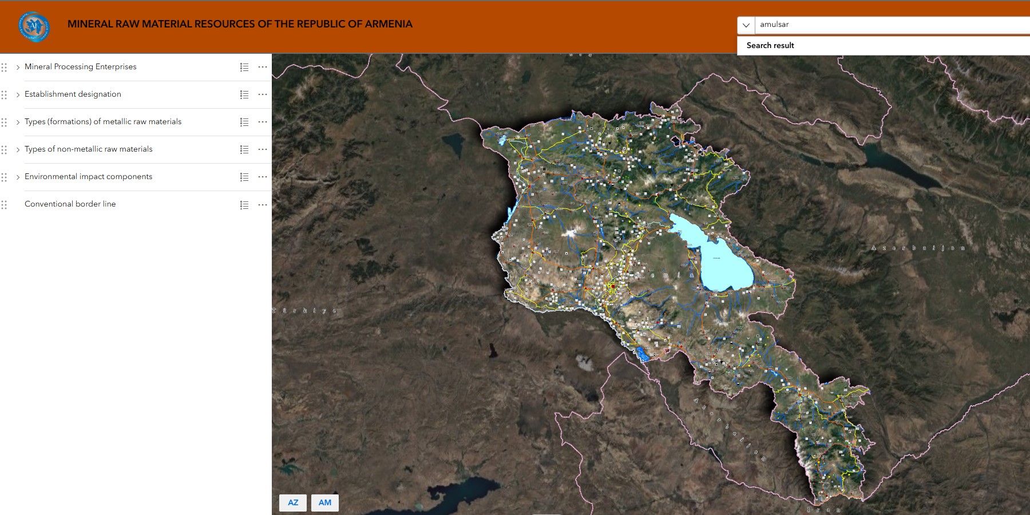Viewport: 1030px width, 515px height.
Task: Open options for Conventional border line layer
Action: point(263,204)
